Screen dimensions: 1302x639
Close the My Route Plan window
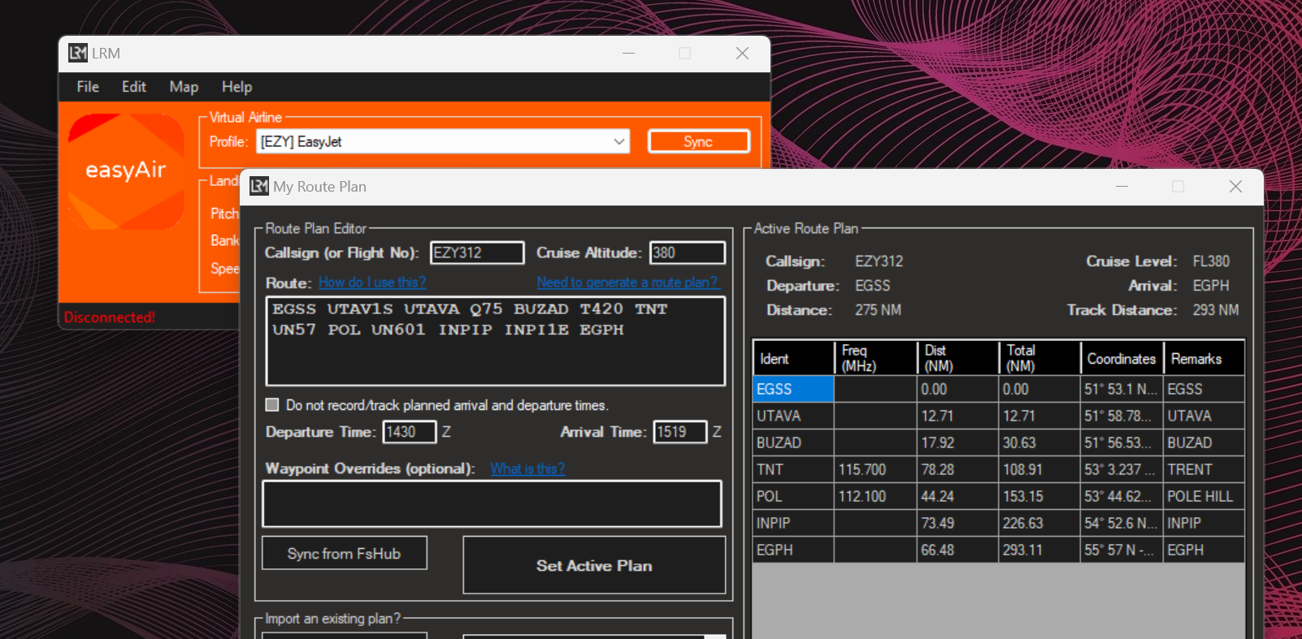(1235, 187)
